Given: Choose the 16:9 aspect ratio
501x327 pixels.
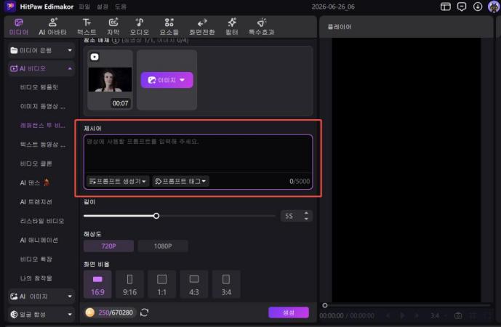Looking at the screenshot, I should pyautogui.click(x=97, y=285).
